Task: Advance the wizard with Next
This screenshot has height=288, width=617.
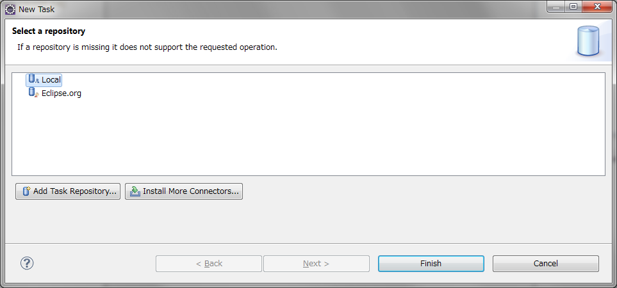Action: coord(316,264)
